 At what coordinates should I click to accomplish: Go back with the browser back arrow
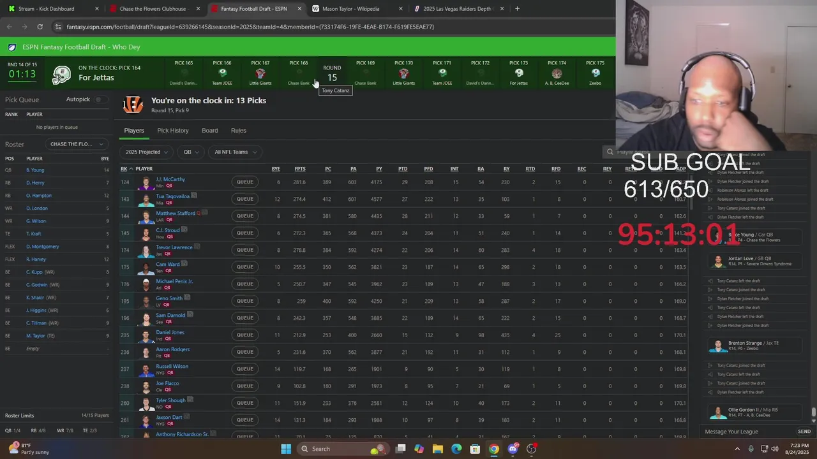click(9, 27)
